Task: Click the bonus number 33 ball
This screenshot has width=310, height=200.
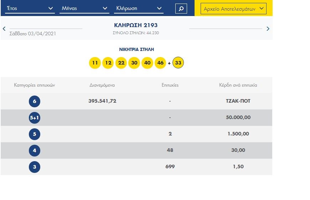Action: (178, 63)
